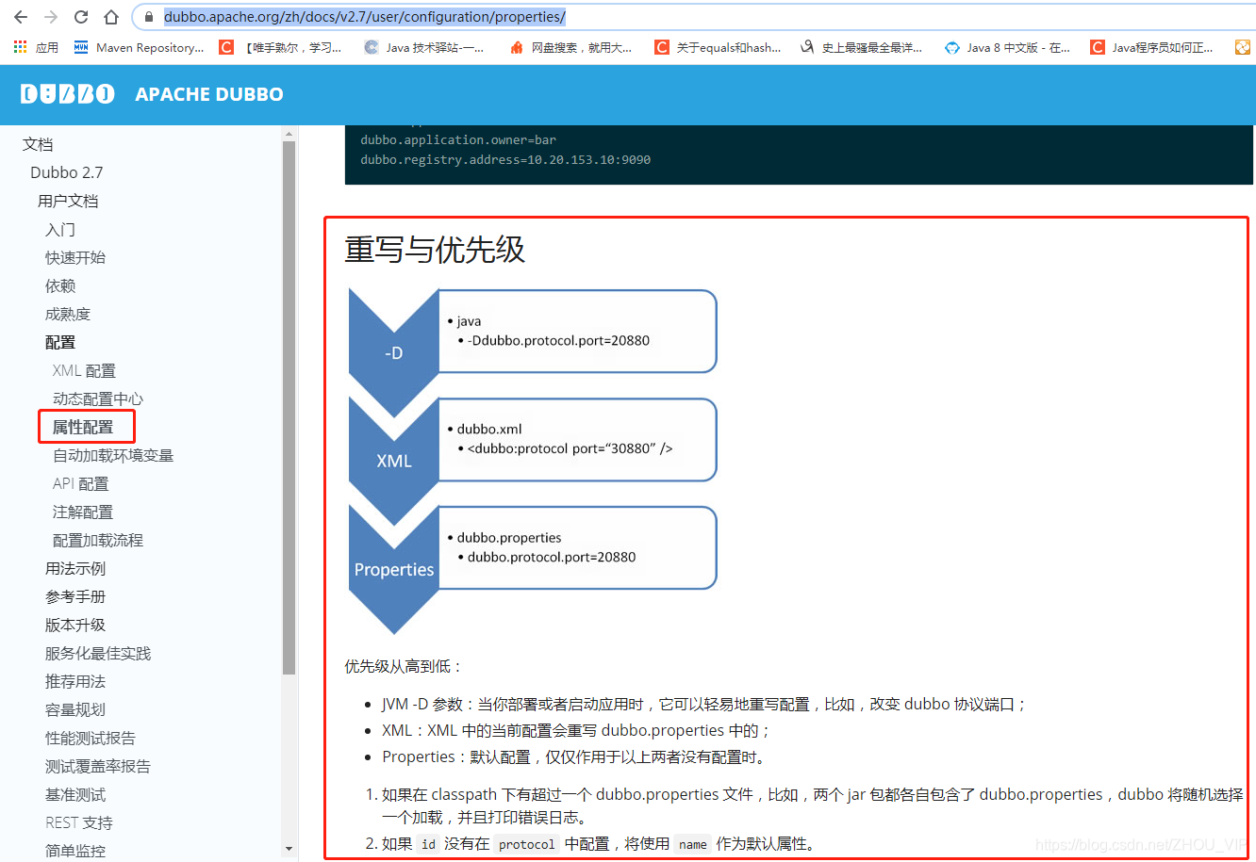The image size is (1256, 862).
Task: Go forward to the next page
Action: coord(51,17)
